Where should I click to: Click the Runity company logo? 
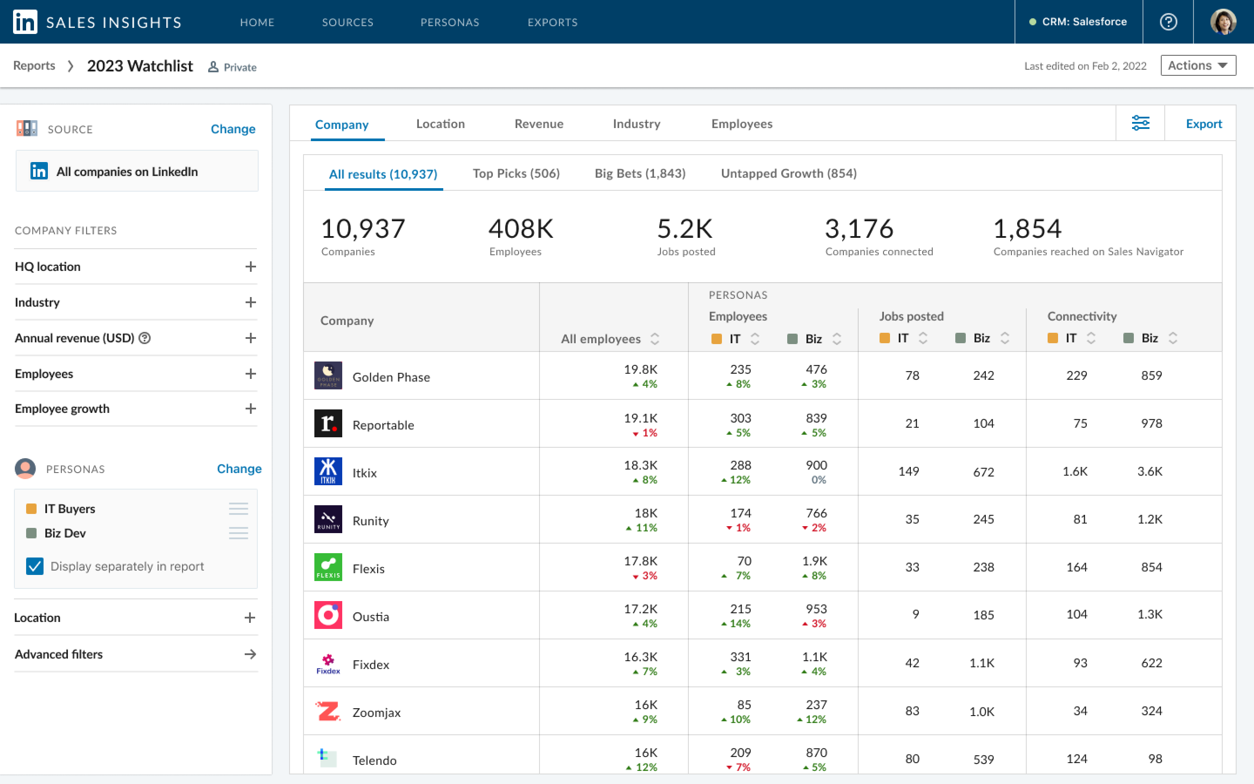click(x=328, y=519)
